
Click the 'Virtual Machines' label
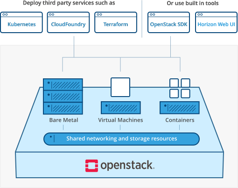[x=120, y=120]
